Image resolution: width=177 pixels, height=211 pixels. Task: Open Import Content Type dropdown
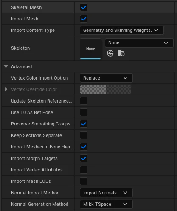coord(122,30)
